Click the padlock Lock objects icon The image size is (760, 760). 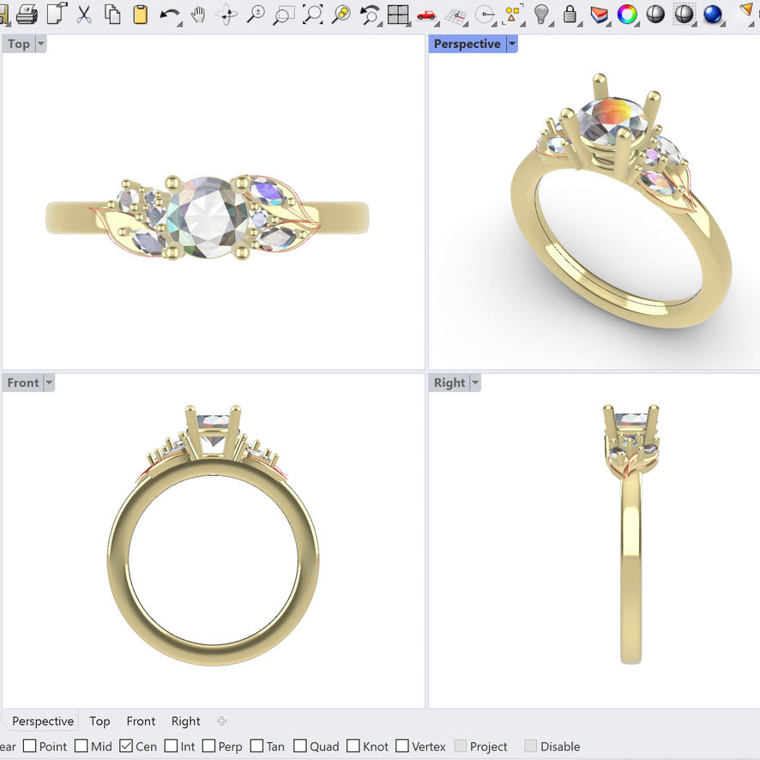tap(570, 14)
